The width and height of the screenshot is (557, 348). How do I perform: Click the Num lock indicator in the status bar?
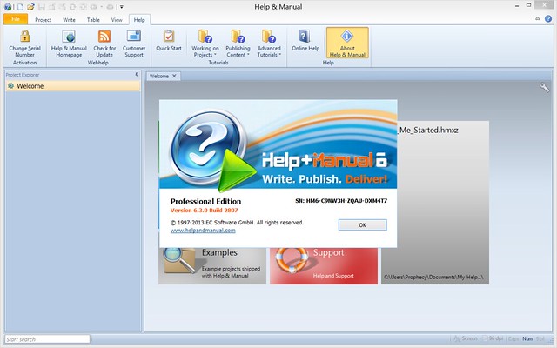point(527,338)
